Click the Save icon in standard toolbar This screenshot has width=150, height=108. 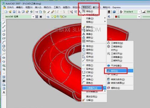point(14,12)
